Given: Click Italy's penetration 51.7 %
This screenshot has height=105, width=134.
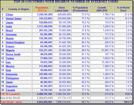Looking at the screenshot, I should coord(85,70).
